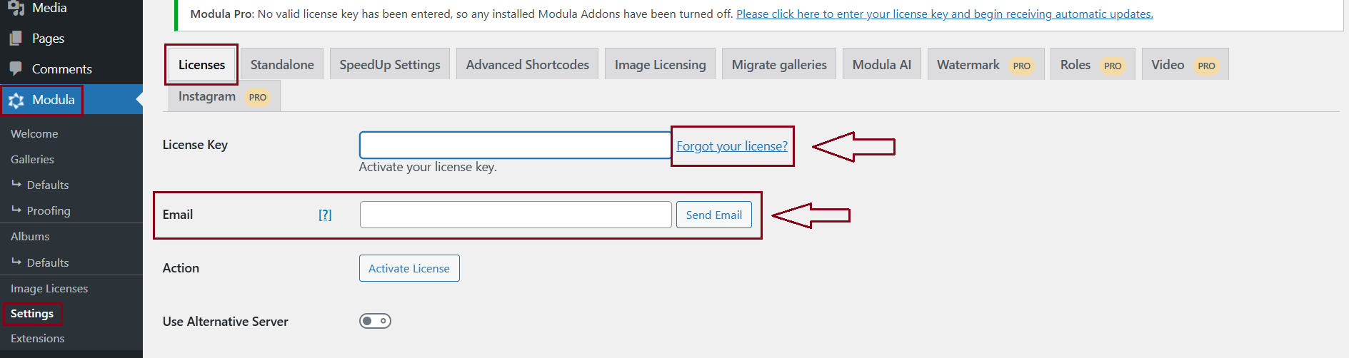Open Galleries in the Modula submenu
This screenshot has height=358, width=1349.
click(32, 159)
